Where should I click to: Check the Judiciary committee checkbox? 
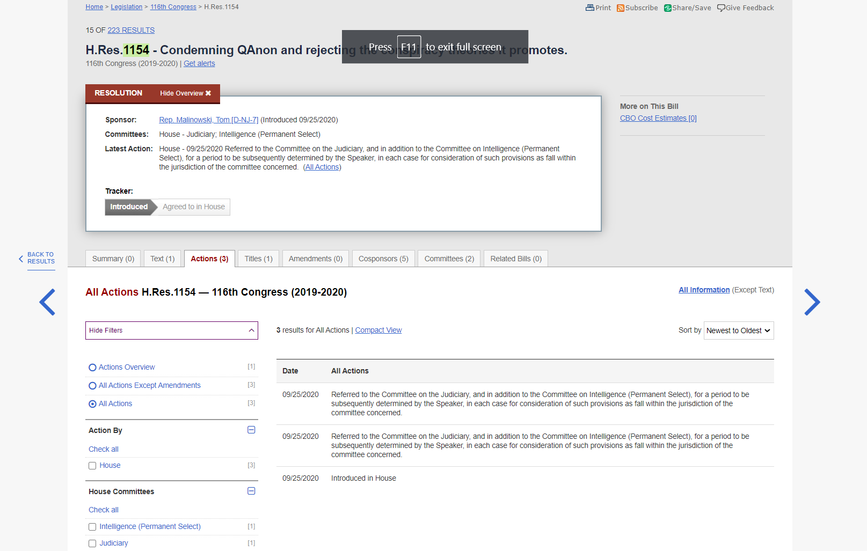[92, 543]
